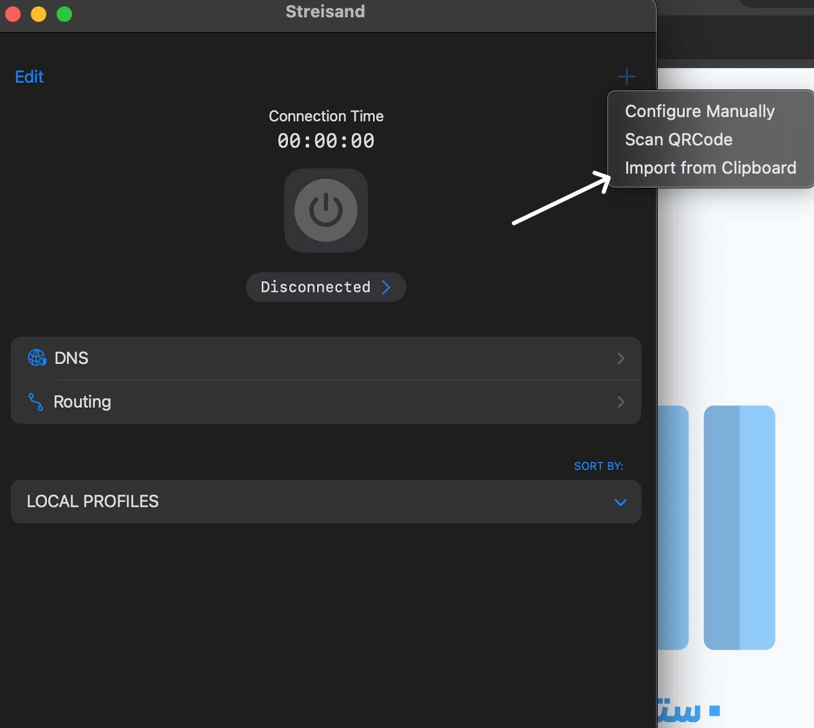Select Configure Manually from the menu
Screen dimensions: 814x728
(x=700, y=111)
